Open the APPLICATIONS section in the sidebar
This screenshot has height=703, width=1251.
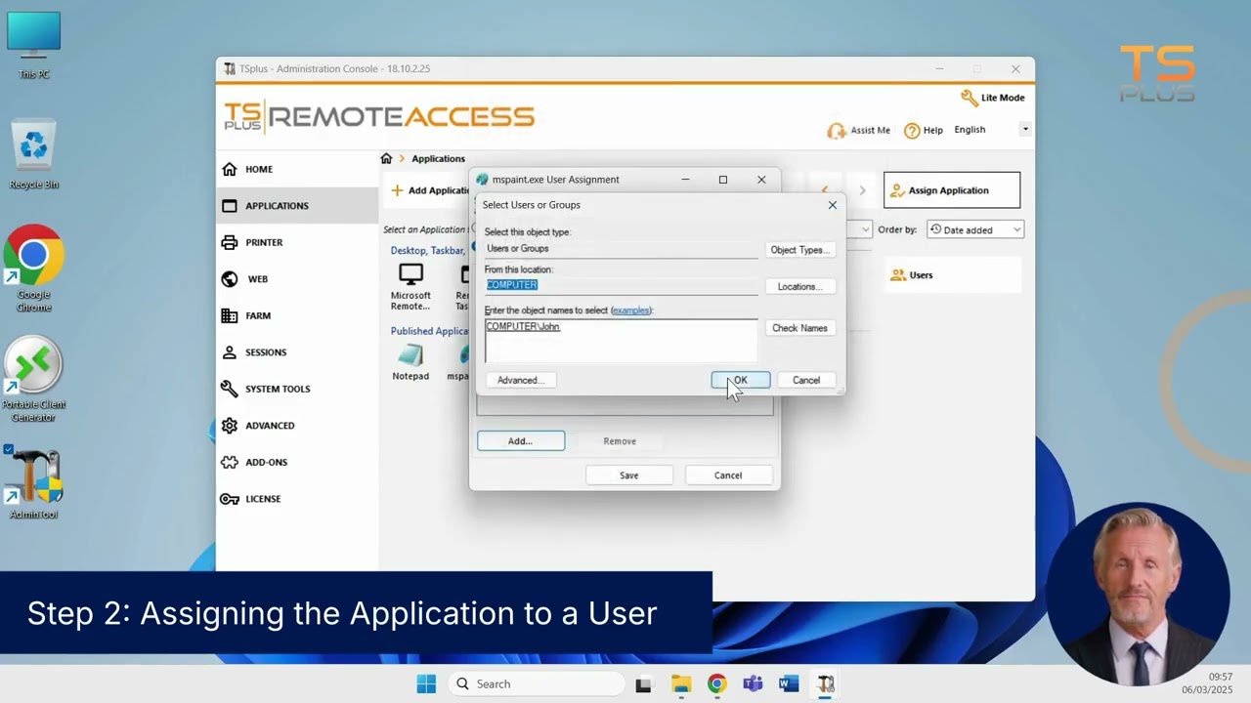[x=297, y=206]
